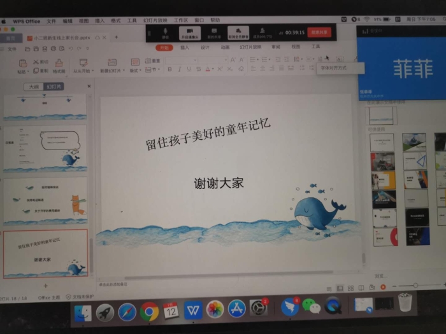Click the zoom out minus button in status bar
The image size is (446, 334).
tap(394, 286)
